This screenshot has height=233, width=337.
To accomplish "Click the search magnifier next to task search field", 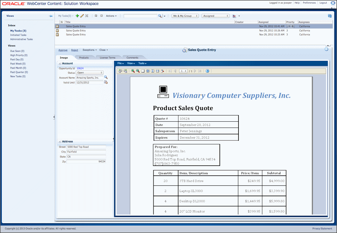I will pyautogui.click(x=160, y=16).
